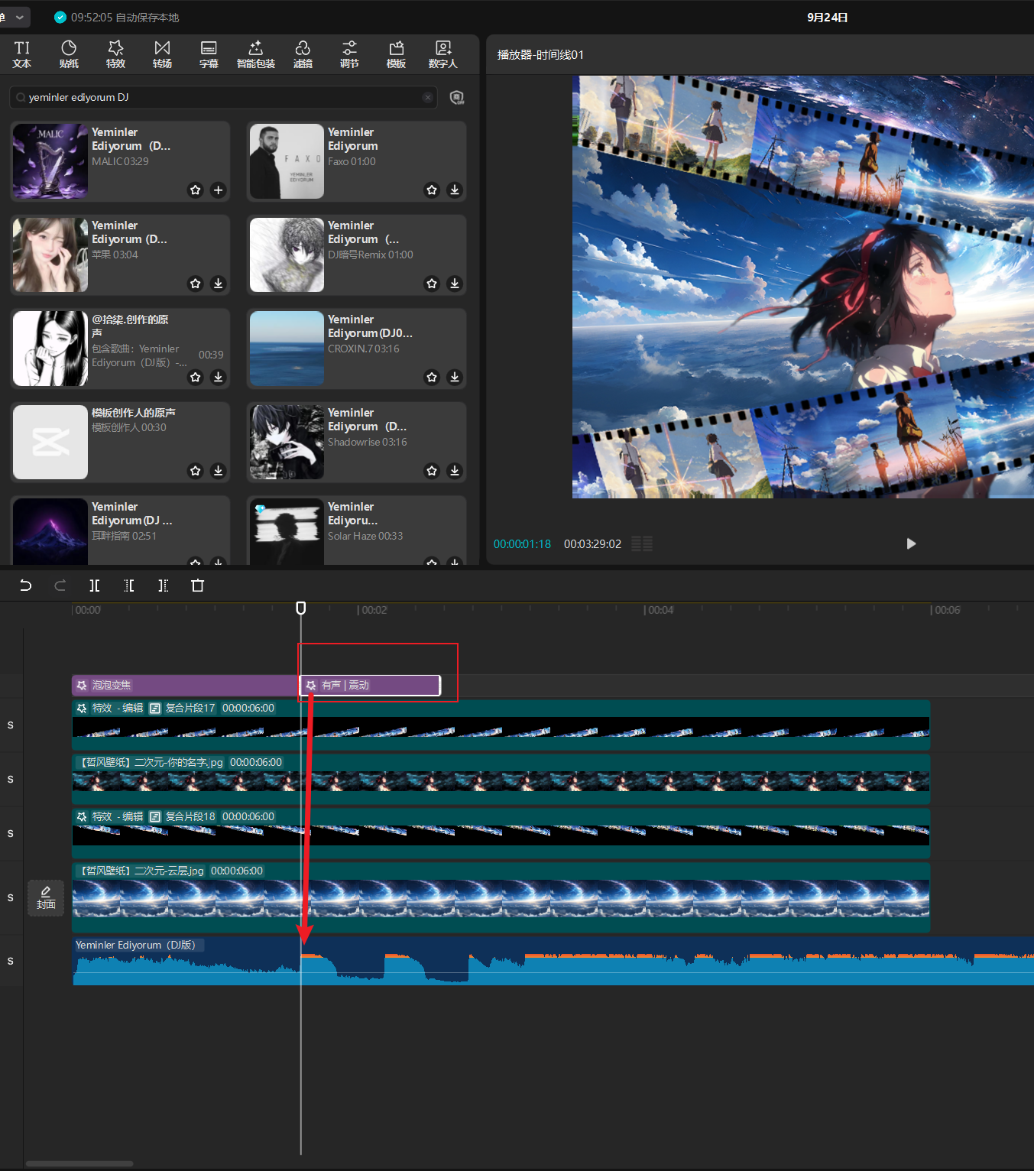
Task: Open the 智能包装 smart packaging panel
Action: point(256,54)
